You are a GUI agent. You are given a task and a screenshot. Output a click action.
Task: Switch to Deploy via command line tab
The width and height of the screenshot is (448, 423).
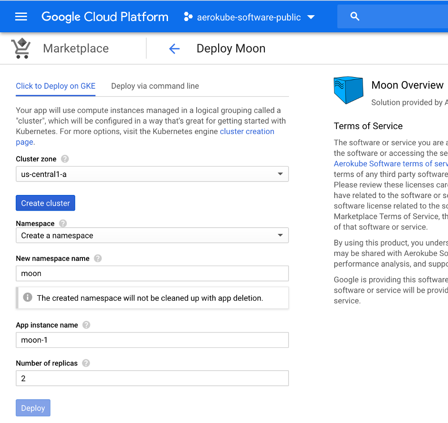[155, 86]
